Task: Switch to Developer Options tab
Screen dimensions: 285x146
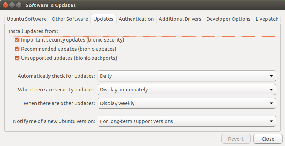Action: [x=228, y=19]
